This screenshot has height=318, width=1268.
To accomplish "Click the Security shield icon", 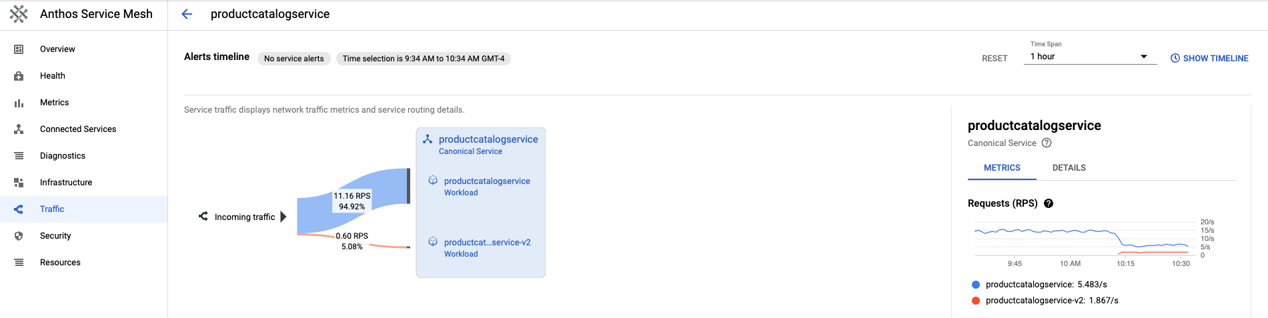I will point(19,236).
